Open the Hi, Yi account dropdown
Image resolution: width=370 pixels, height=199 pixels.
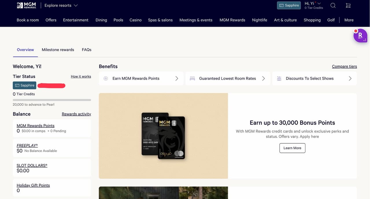point(313,3)
